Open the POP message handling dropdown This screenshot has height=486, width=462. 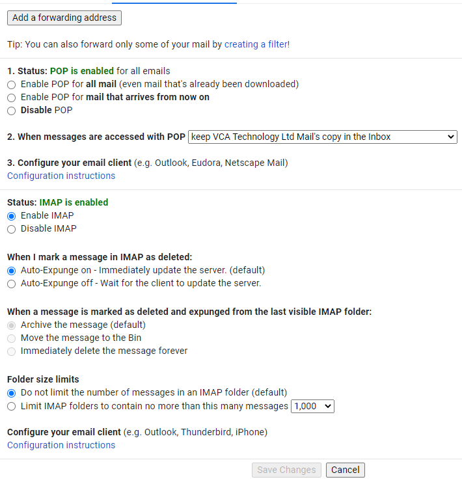(x=322, y=137)
